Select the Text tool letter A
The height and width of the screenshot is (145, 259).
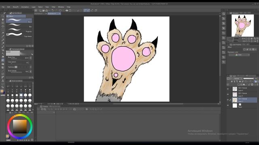click(3, 81)
